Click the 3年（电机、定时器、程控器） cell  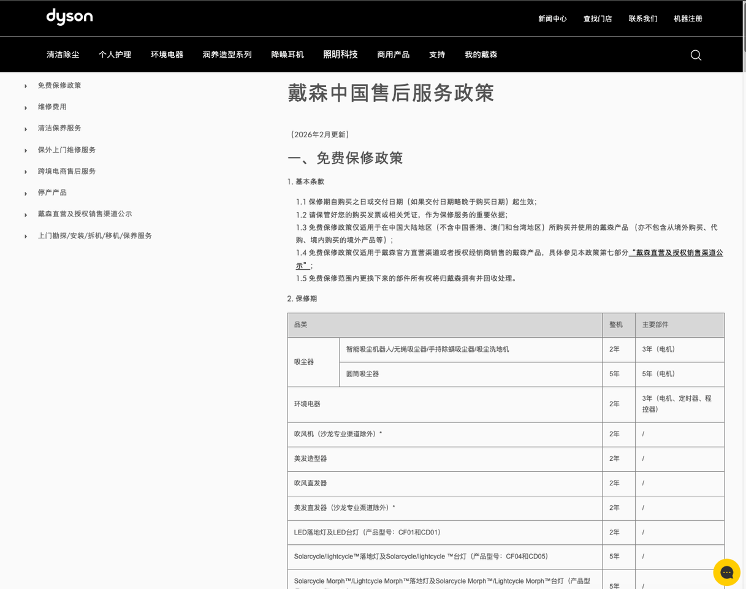[x=680, y=404]
